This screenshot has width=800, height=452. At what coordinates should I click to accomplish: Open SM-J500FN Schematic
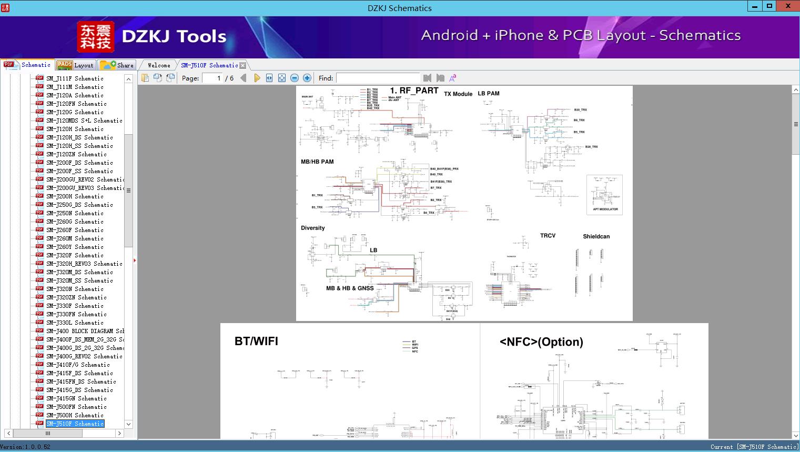pyautogui.click(x=76, y=407)
